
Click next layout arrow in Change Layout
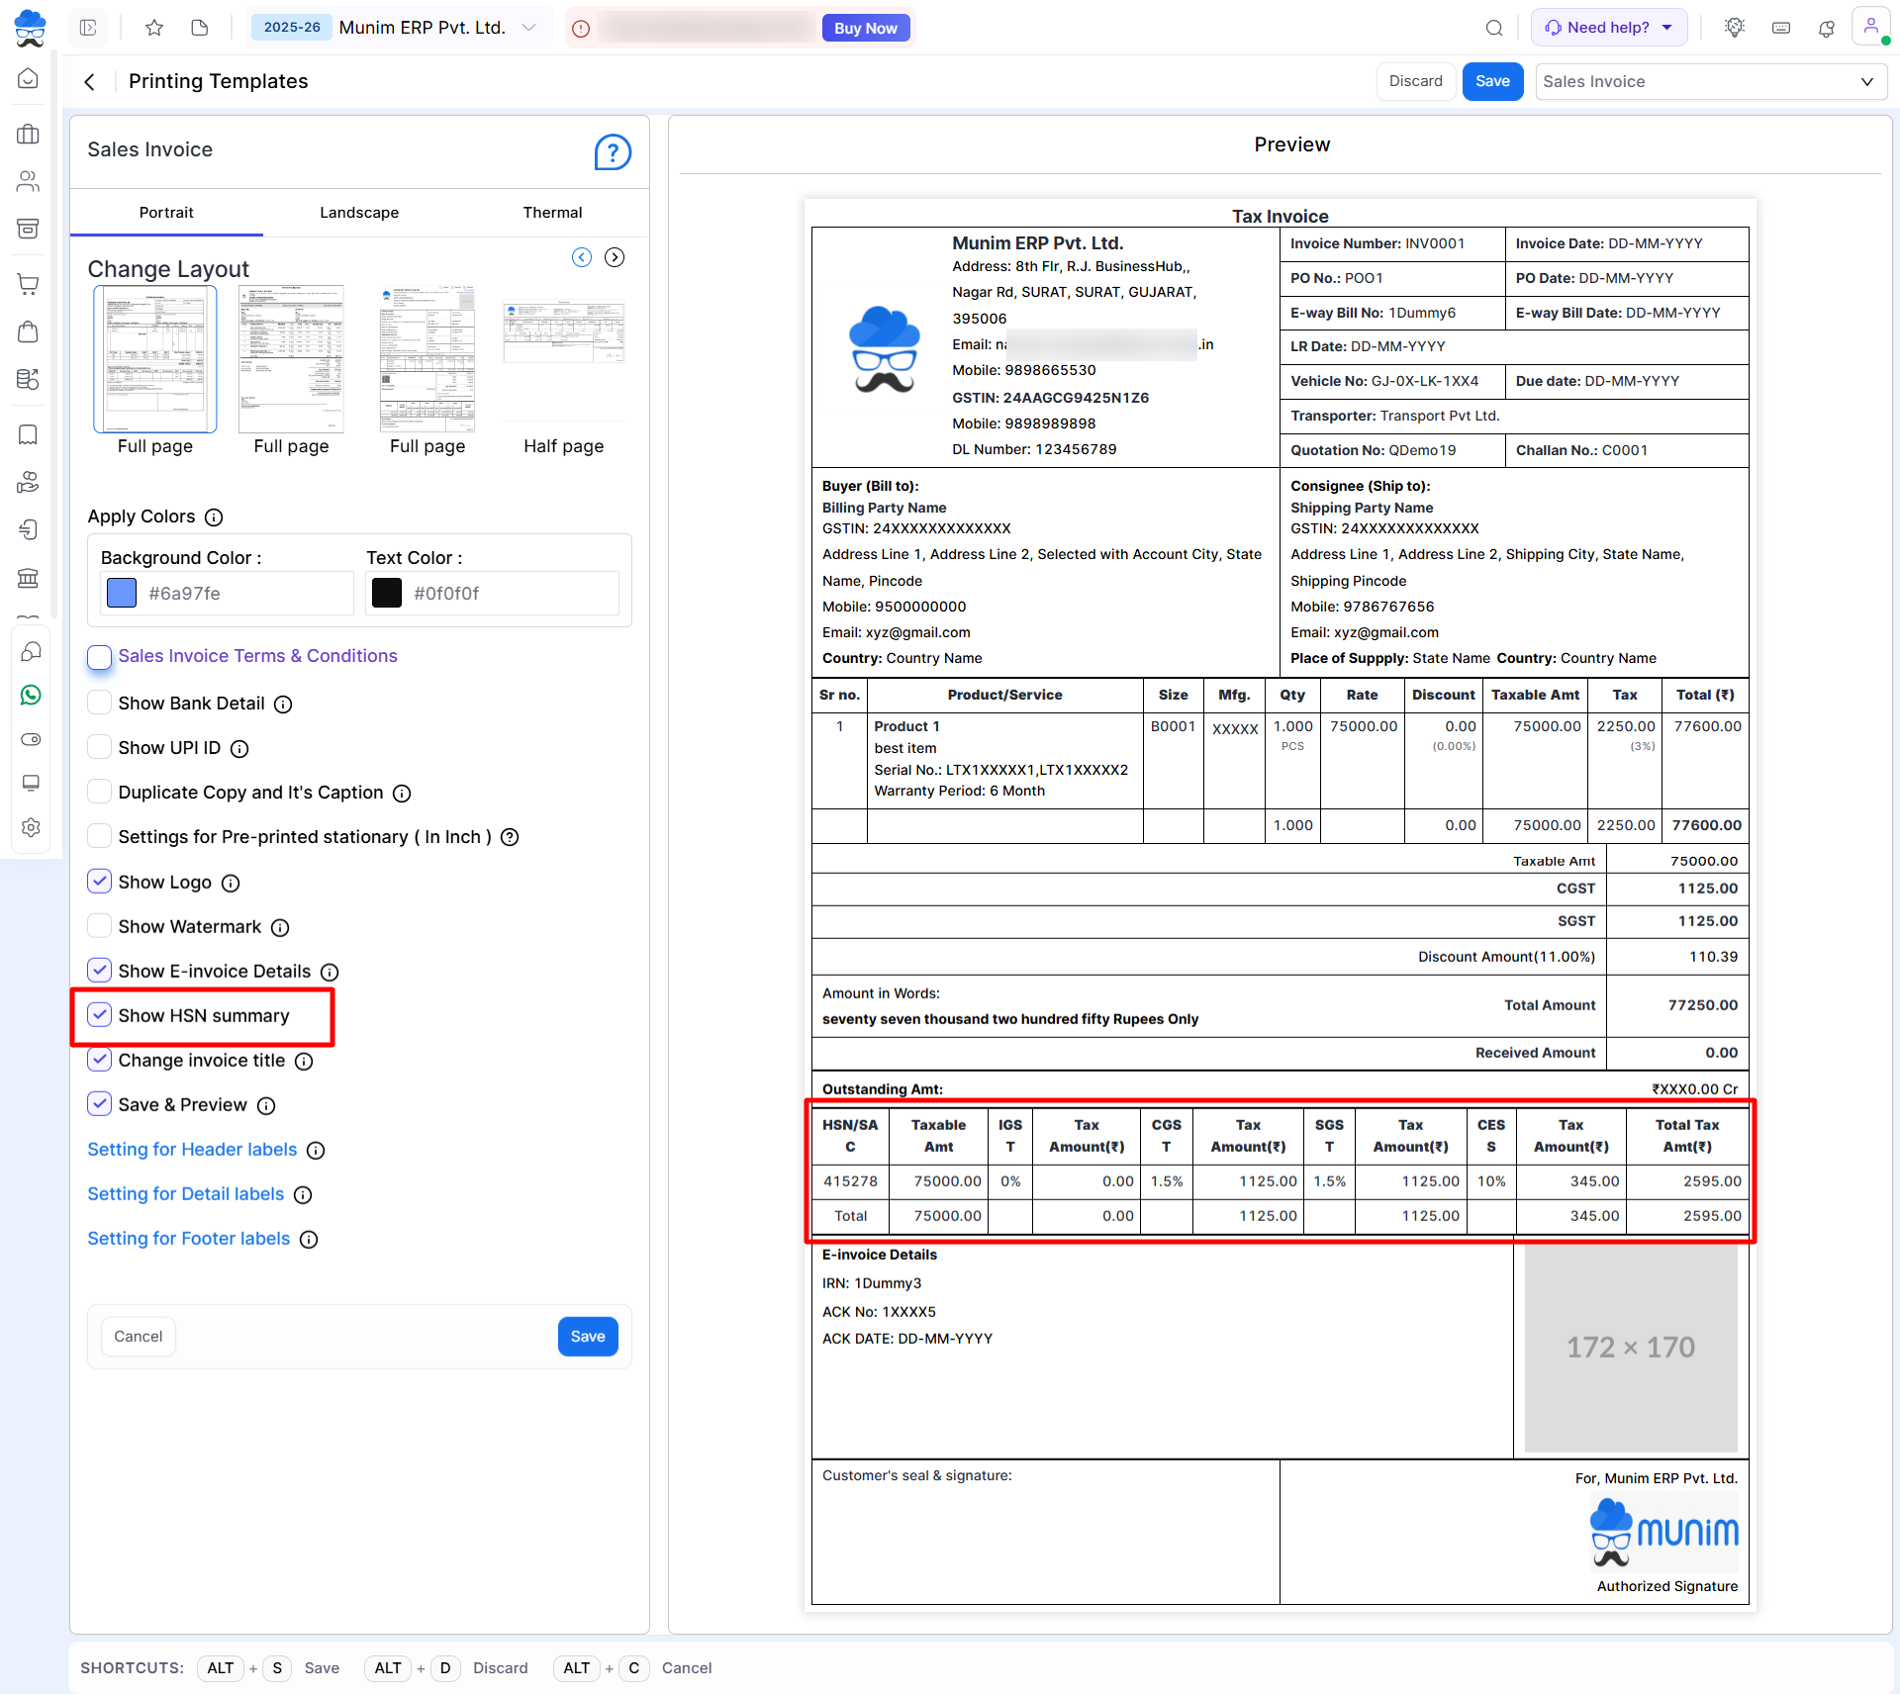pos(615,257)
